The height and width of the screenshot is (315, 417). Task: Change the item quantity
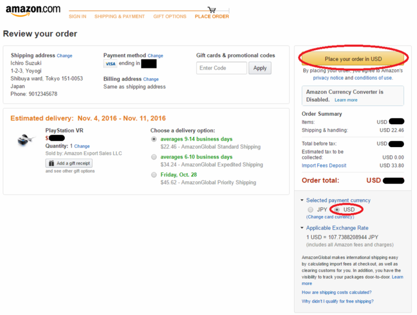tap(82, 147)
